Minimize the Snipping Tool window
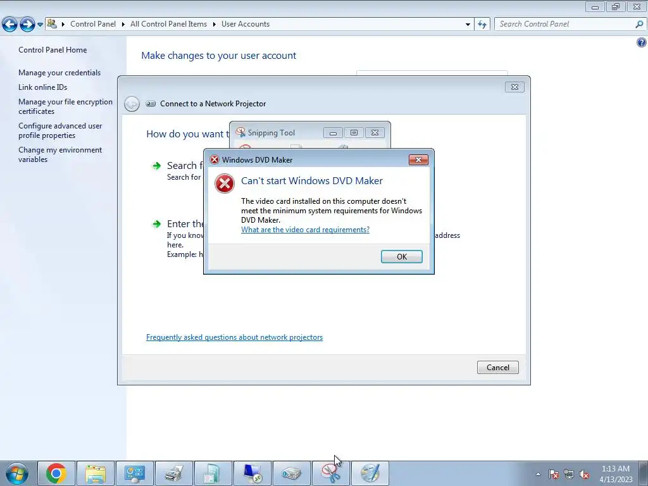648x486 pixels. point(333,133)
